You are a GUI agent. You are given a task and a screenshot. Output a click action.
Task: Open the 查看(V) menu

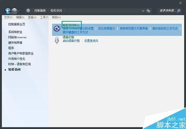[33, 17]
